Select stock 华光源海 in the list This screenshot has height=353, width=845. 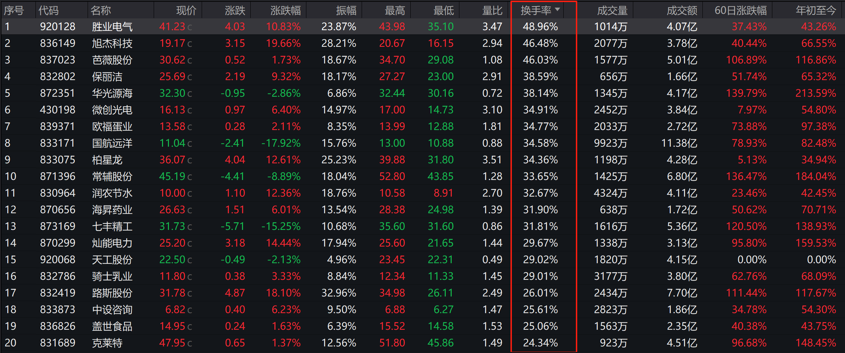(112, 93)
